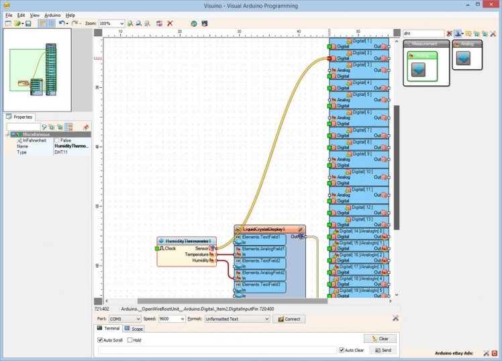502x361 pixels.
Task: Click the Save project toolbar icon
Action: click(x=28, y=23)
